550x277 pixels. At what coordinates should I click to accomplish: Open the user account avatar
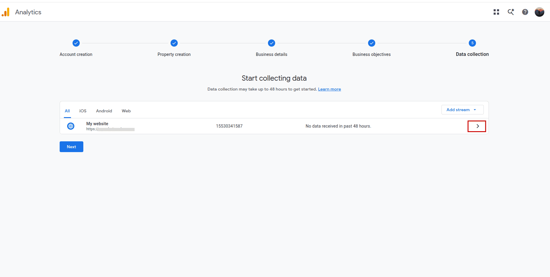coord(540,12)
